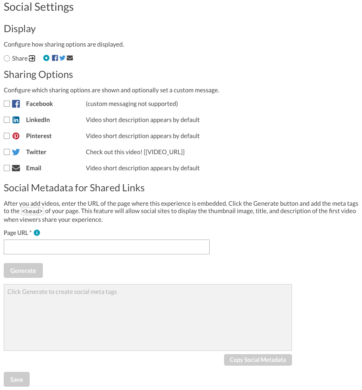Click the Pinterest logo icon in Sharing Options
The image size is (362, 390).
[x=16, y=136]
